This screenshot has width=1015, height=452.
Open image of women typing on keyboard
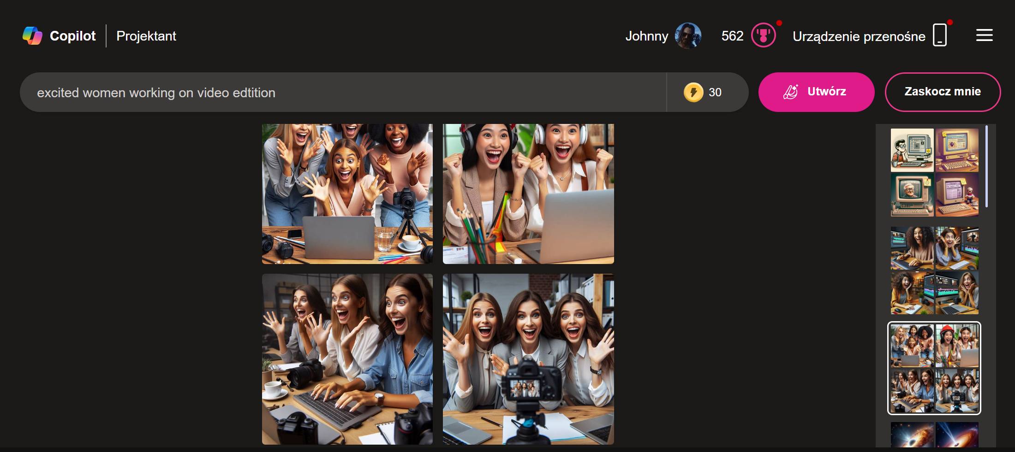click(347, 359)
